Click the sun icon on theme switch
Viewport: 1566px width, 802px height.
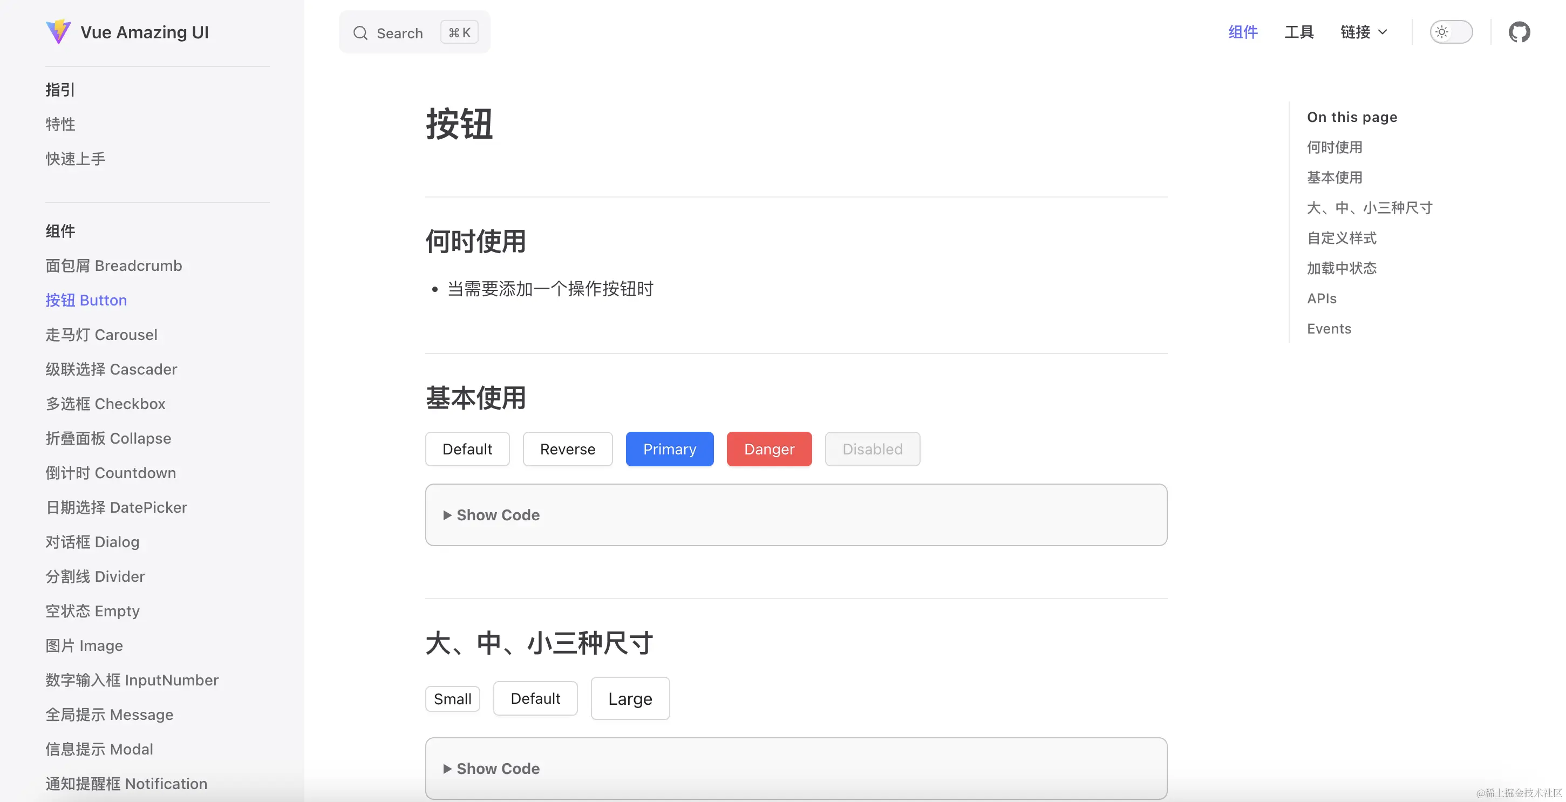[x=1442, y=32]
